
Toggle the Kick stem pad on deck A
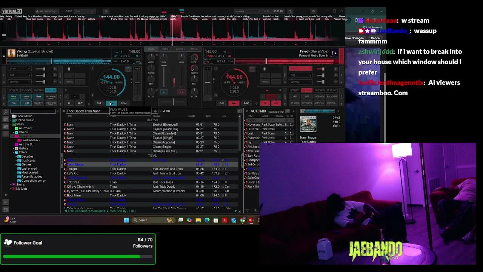click(x=14, y=103)
